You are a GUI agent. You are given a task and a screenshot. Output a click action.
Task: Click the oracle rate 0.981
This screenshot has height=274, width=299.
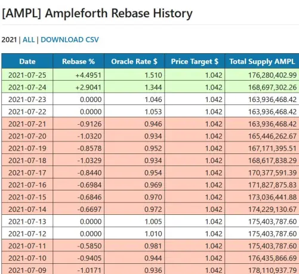click(x=153, y=246)
